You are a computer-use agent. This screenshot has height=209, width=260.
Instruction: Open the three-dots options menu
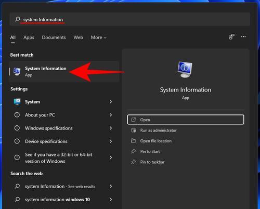pos(243,37)
